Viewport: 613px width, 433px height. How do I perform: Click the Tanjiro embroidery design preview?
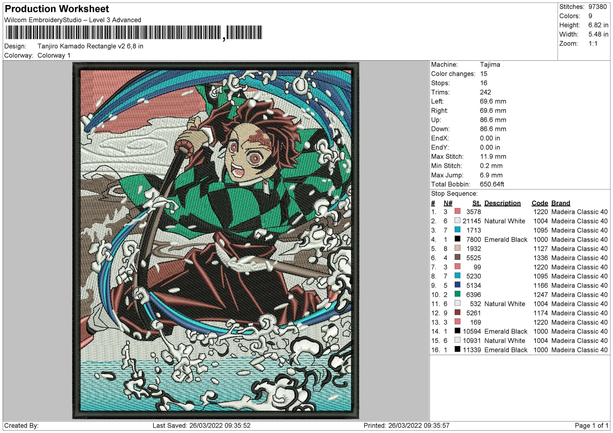click(215, 240)
